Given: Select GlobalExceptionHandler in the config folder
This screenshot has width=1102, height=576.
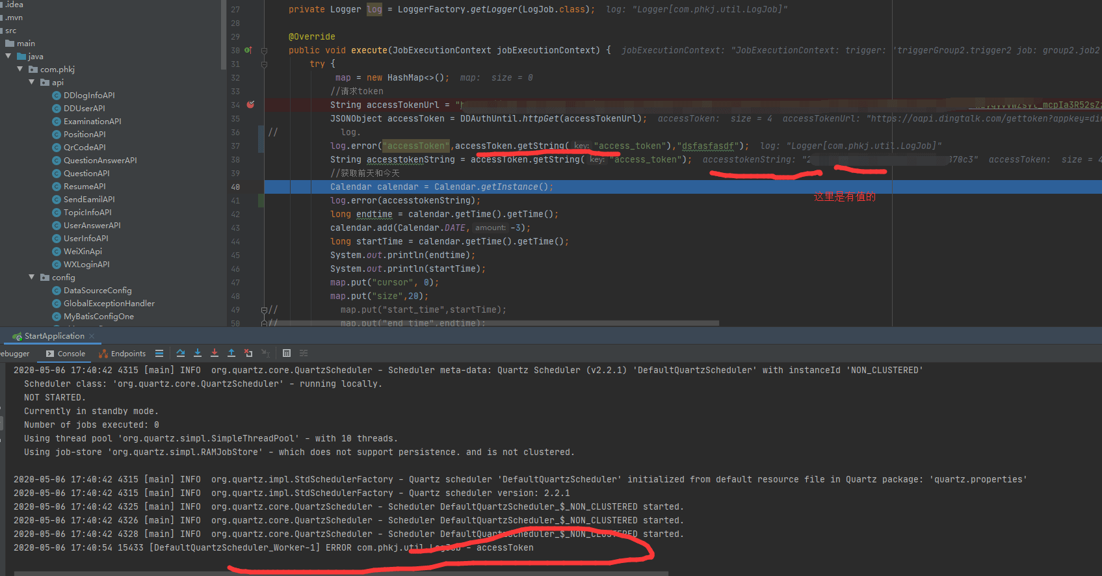Looking at the screenshot, I should (x=109, y=304).
